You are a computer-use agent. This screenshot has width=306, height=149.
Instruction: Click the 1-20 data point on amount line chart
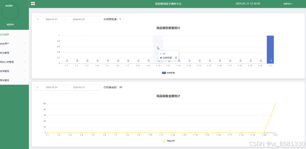click(264, 133)
